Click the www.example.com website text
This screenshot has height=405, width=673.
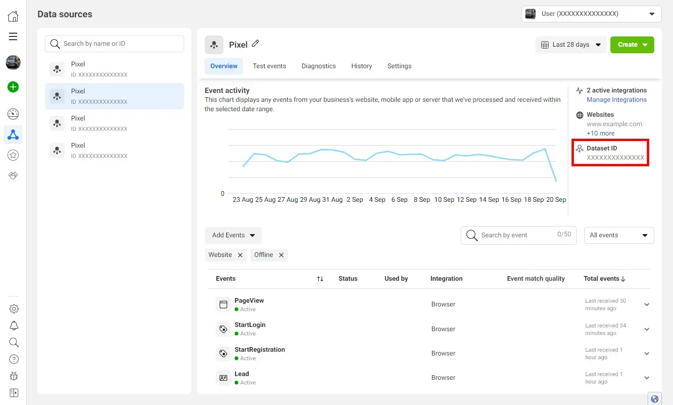pos(615,124)
